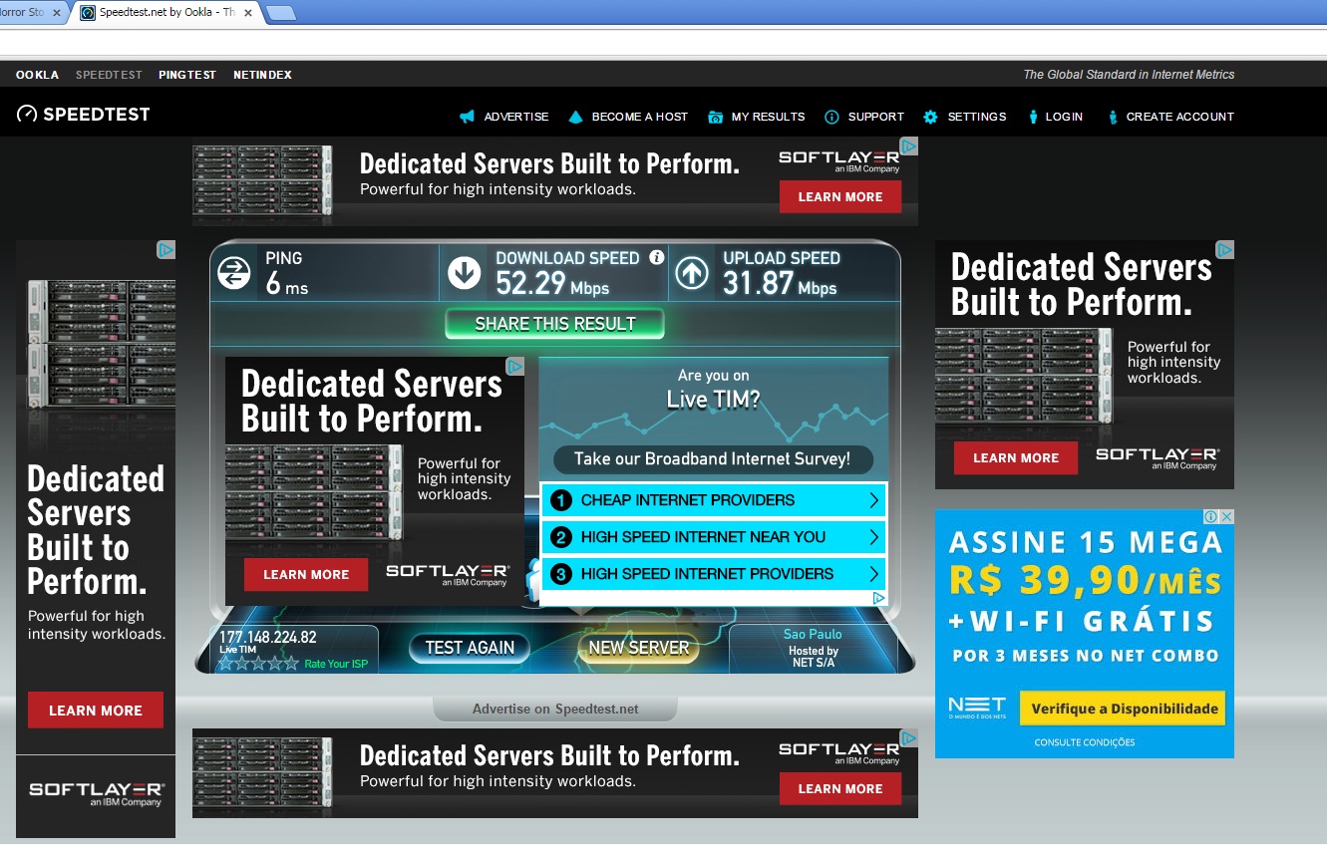Click the Advertise megaphone icon

(x=467, y=117)
